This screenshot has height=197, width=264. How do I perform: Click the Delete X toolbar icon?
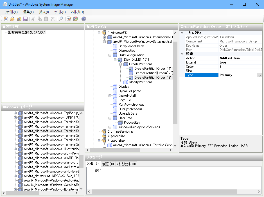point(53,19)
